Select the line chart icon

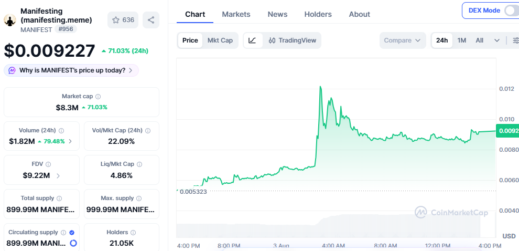click(x=253, y=40)
